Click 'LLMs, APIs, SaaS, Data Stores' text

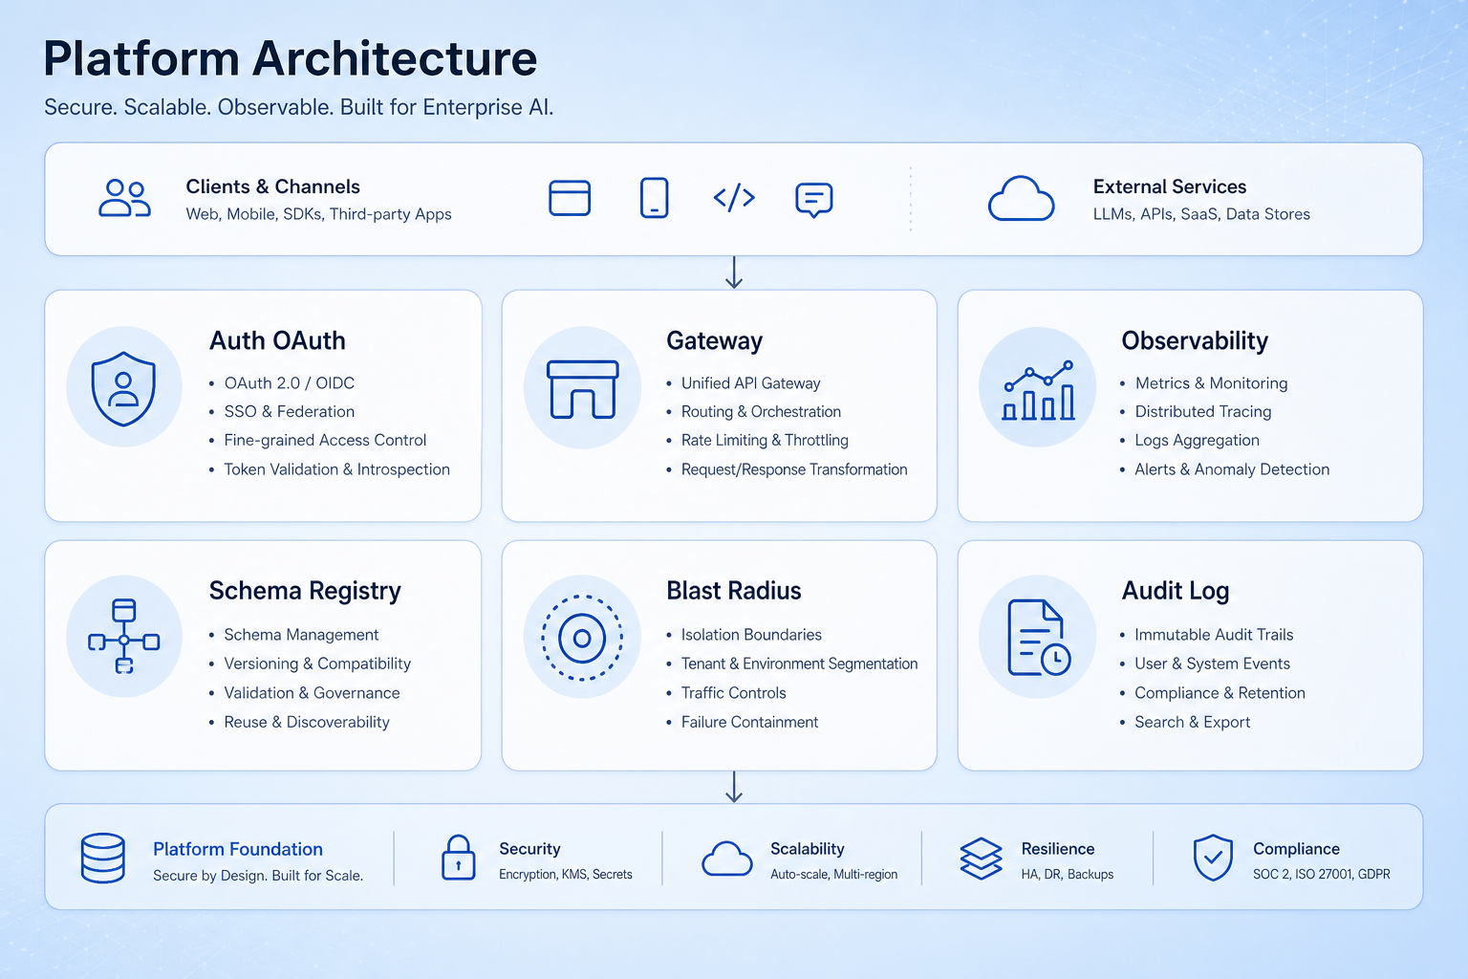pyautogui.click(x=1201, y=214)
